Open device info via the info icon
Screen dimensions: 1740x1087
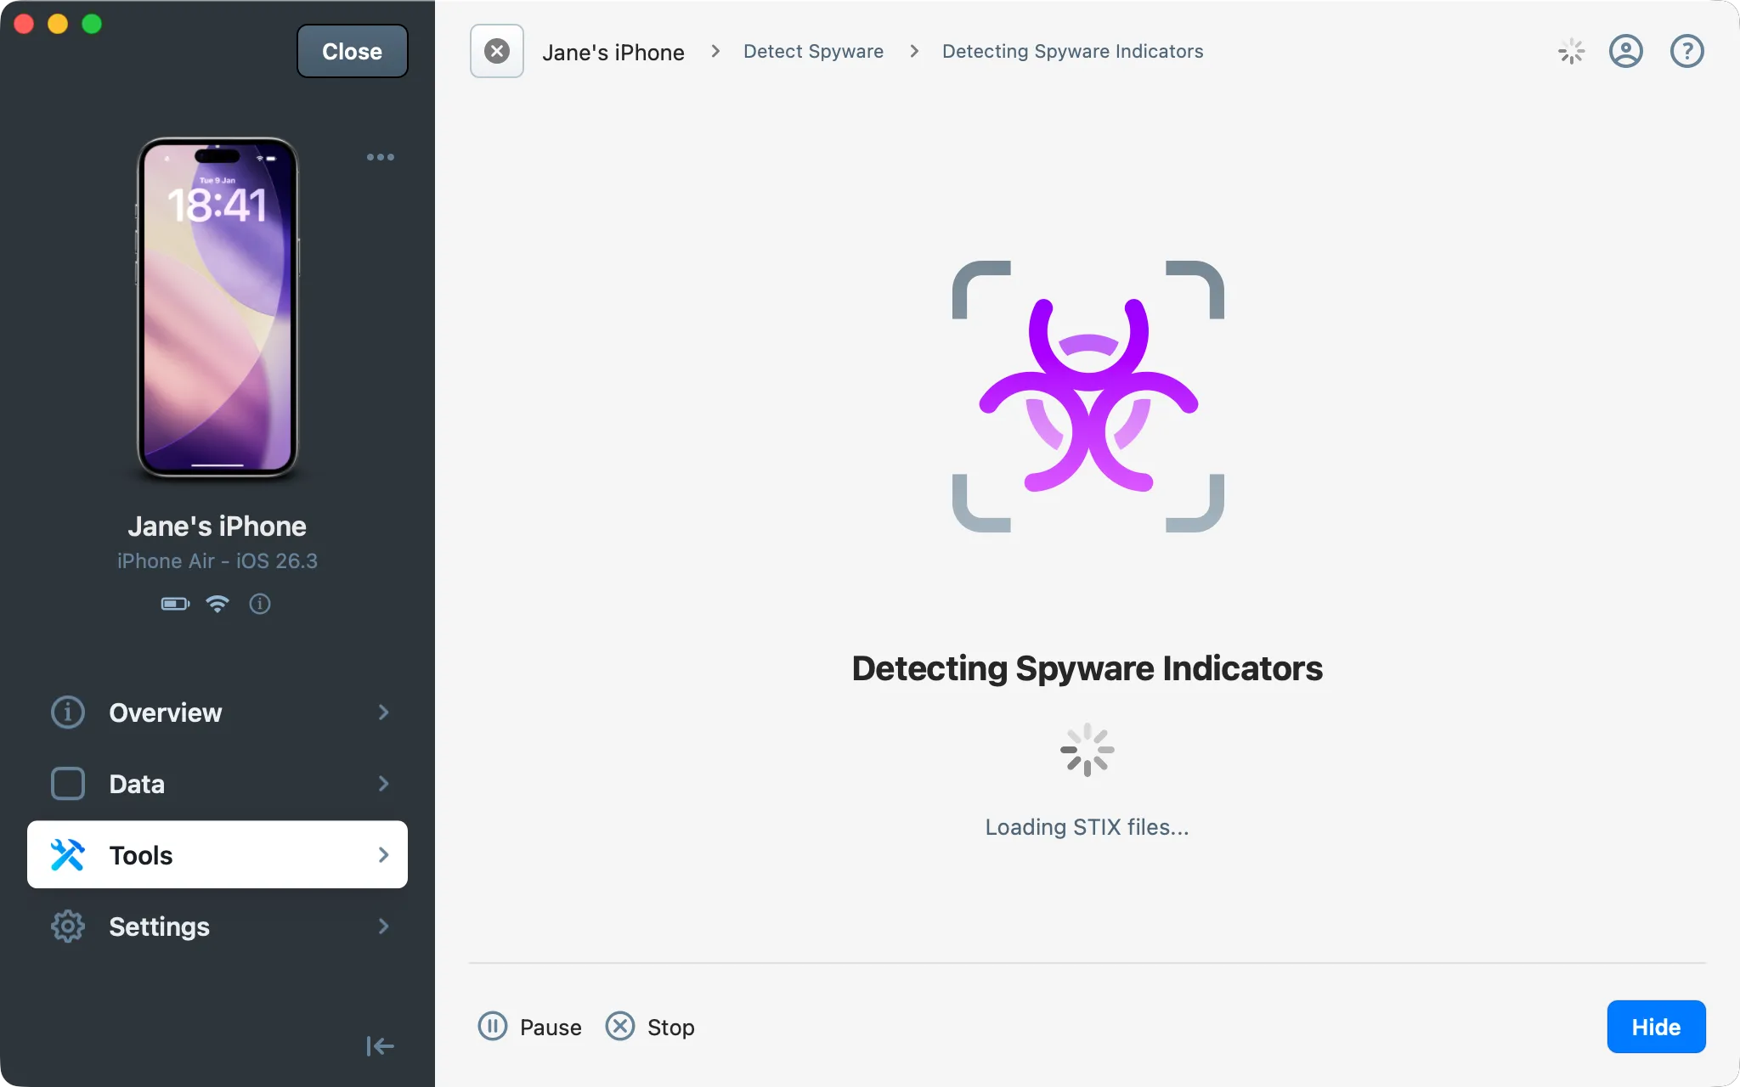[x=260, y=604]
